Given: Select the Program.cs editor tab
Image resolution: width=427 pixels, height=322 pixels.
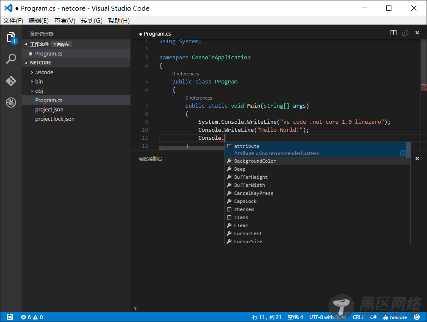Looking at the screenshot, I should point(155,34).
